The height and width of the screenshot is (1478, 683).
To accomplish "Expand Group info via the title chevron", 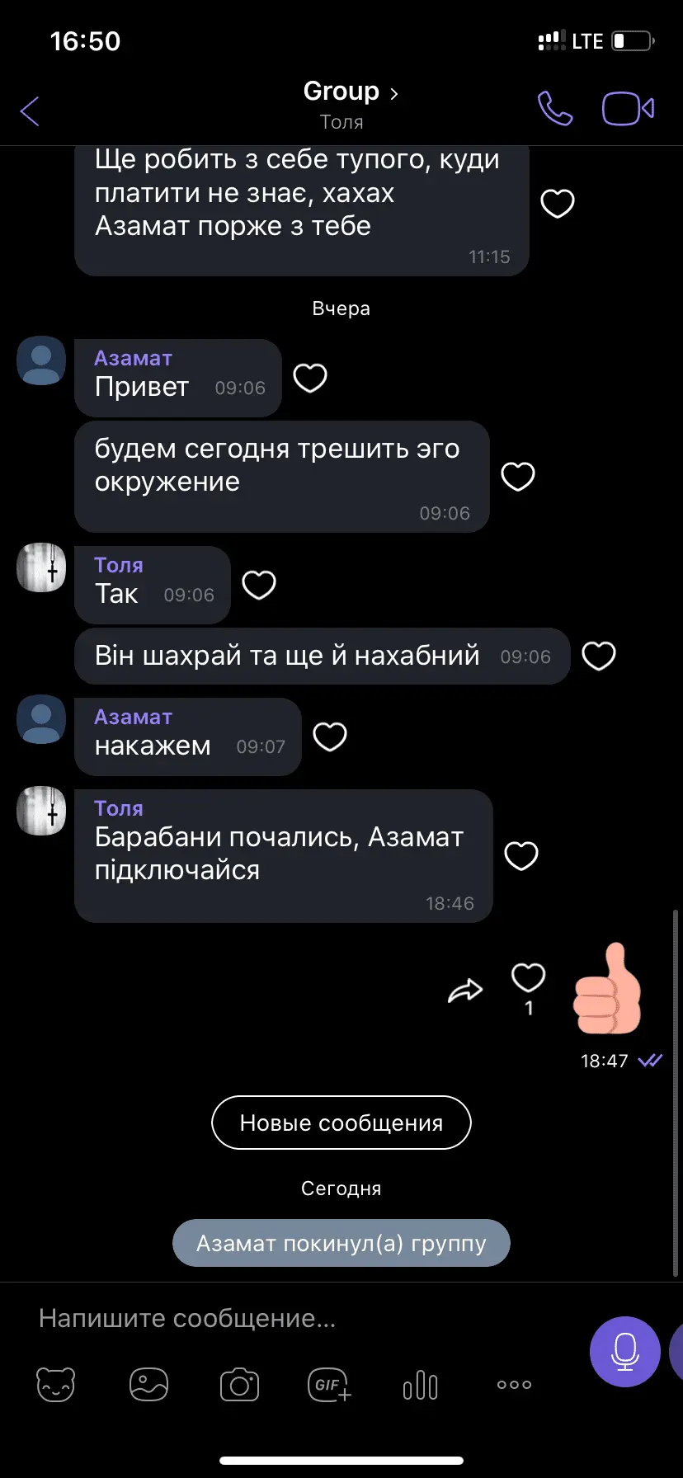I will pos(393,93).
